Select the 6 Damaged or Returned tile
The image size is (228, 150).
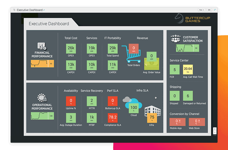click(x=188, y=96)
